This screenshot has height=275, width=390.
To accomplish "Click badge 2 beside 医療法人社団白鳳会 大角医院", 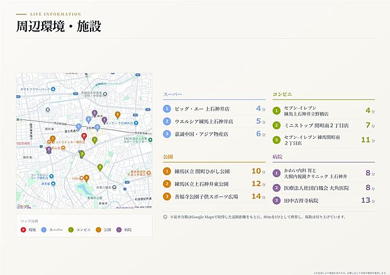I will point(276,188).
